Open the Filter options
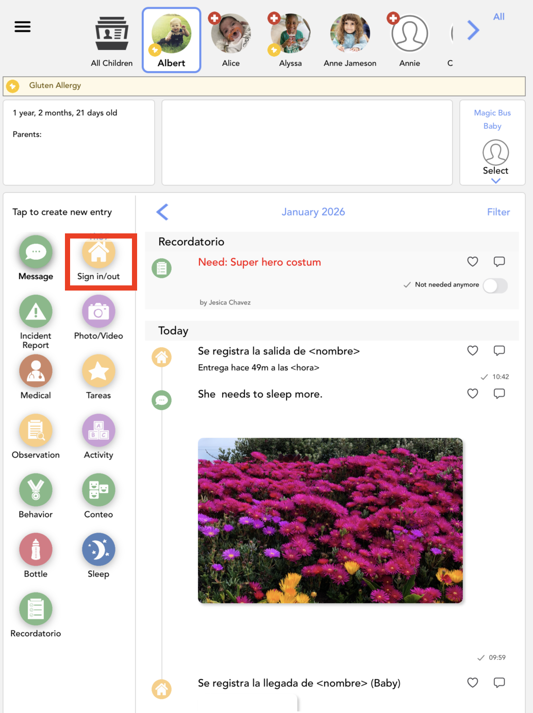 498,212
